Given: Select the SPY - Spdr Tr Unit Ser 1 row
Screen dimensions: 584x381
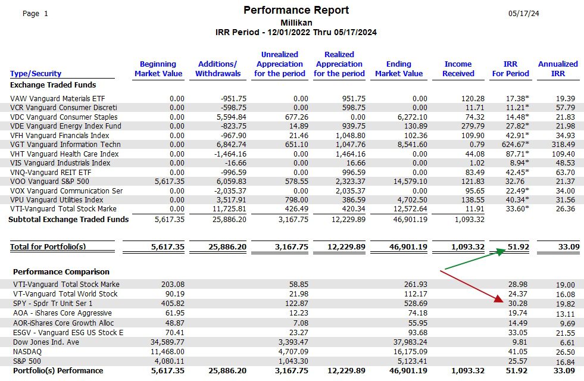Looking at the screenshot, I should coord(292,304).
